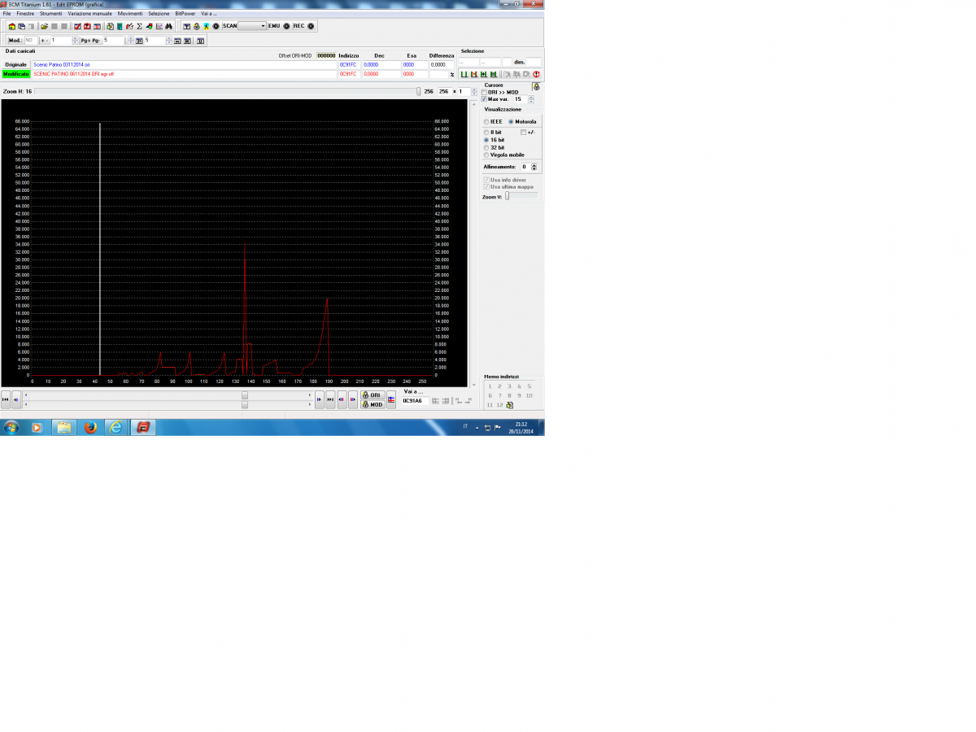976x732 pixels.
Task: Click the flag icon next to ORI/MOD
Action: [x=390, y=399]
